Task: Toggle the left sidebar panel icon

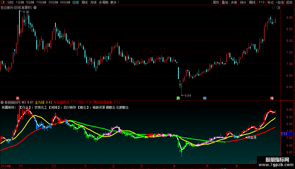Action: point(3,2)
